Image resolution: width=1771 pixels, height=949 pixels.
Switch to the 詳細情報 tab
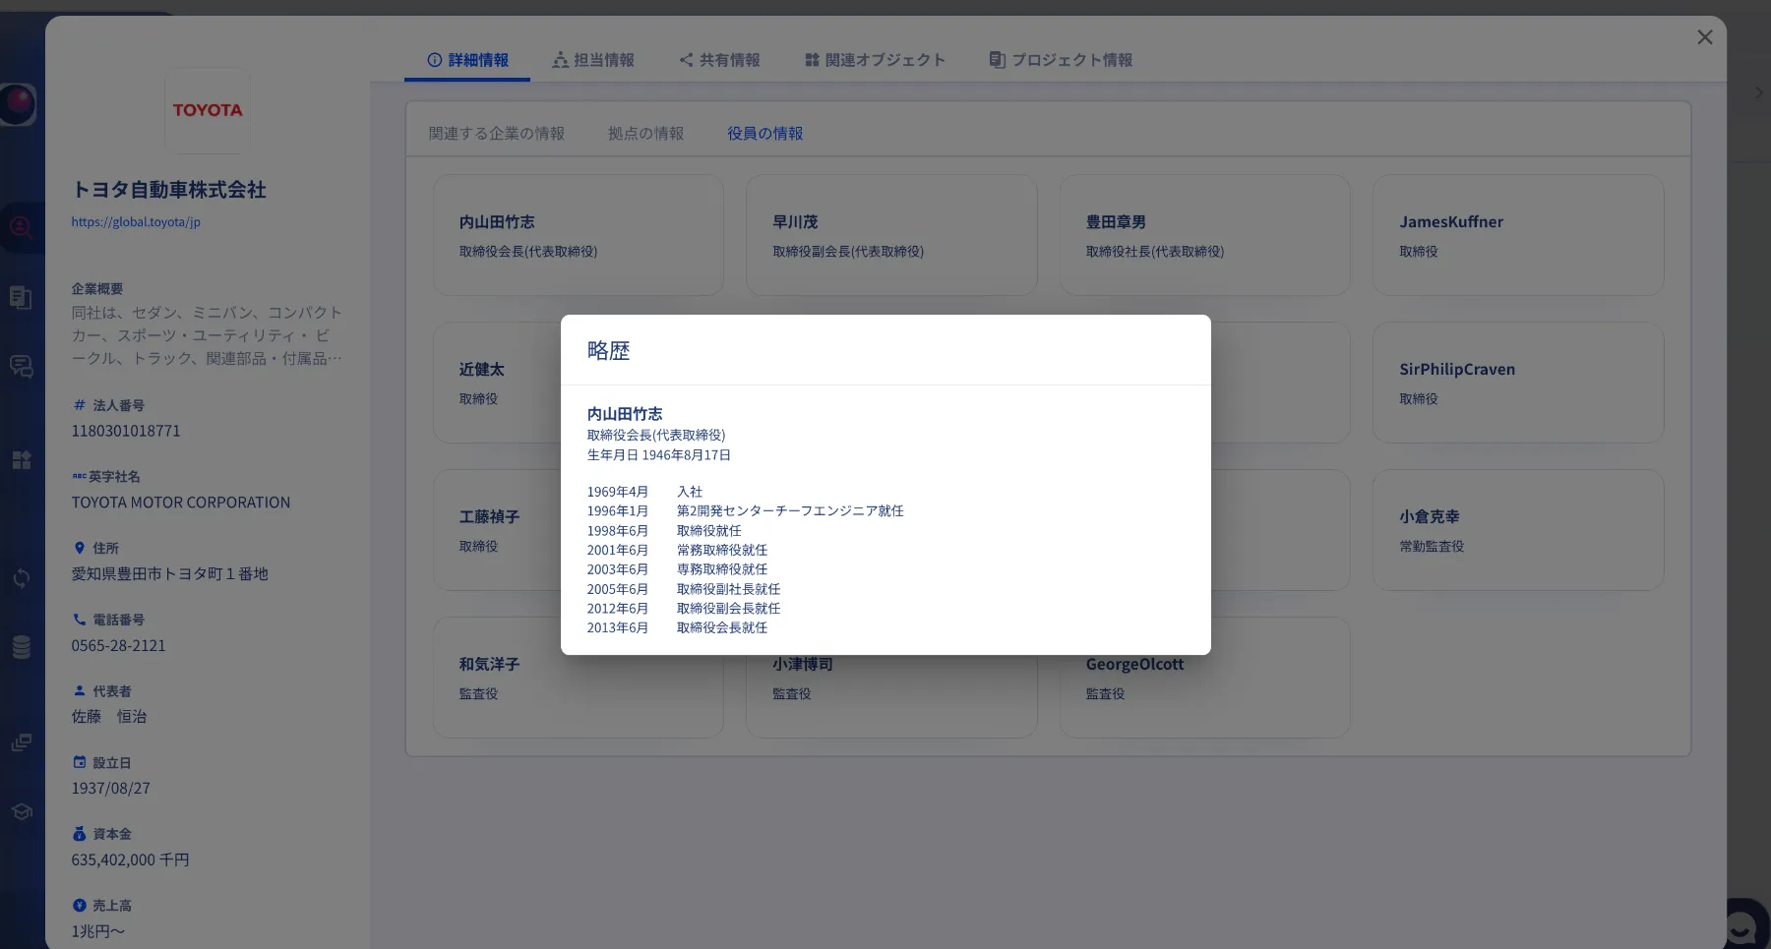467,60
